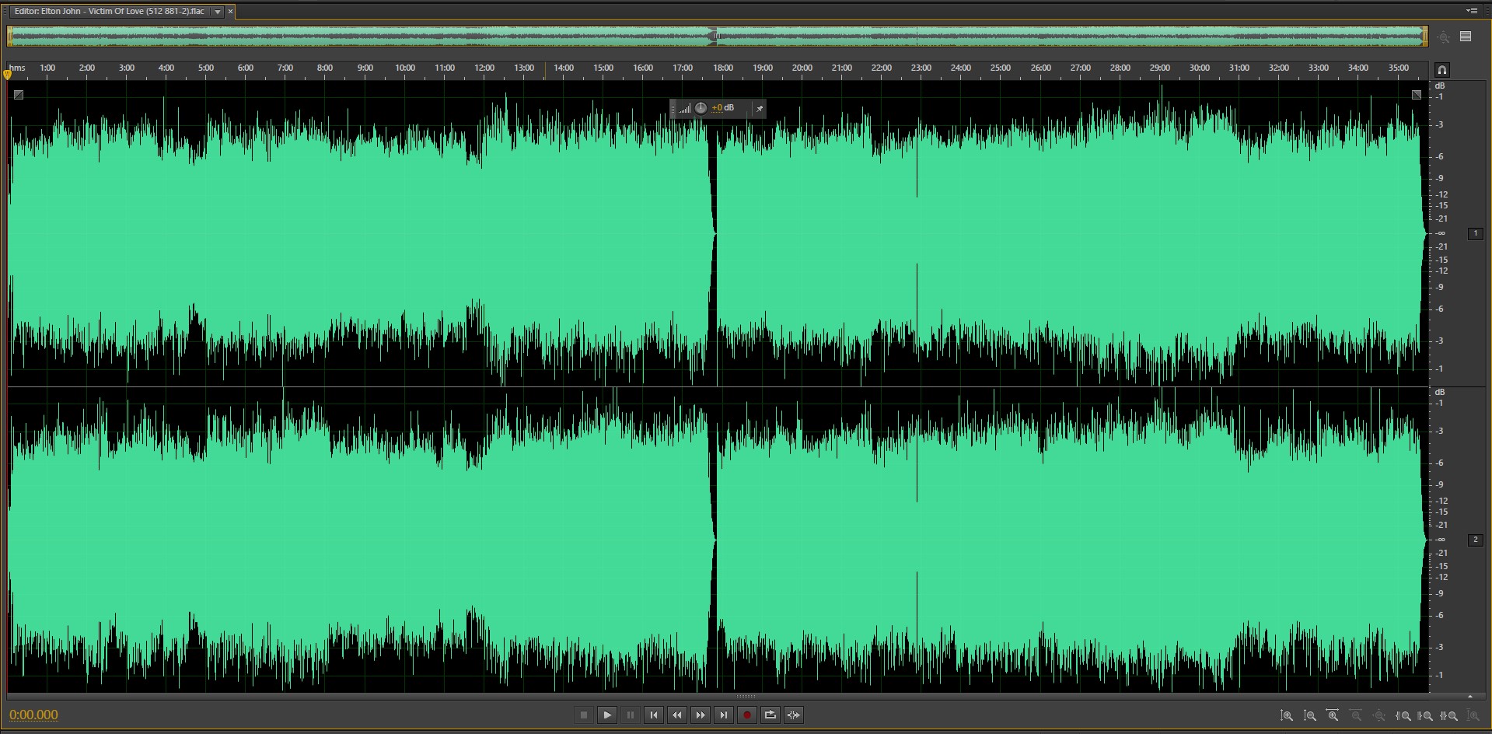Click the Rewind transport button

click(677, 715)
